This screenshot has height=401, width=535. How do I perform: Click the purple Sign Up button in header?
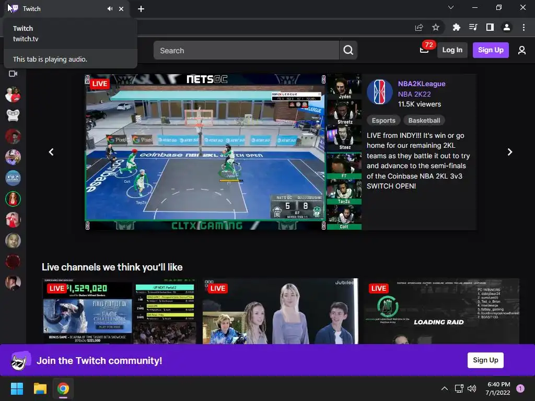pyautogui.click(x=490, y=50)
